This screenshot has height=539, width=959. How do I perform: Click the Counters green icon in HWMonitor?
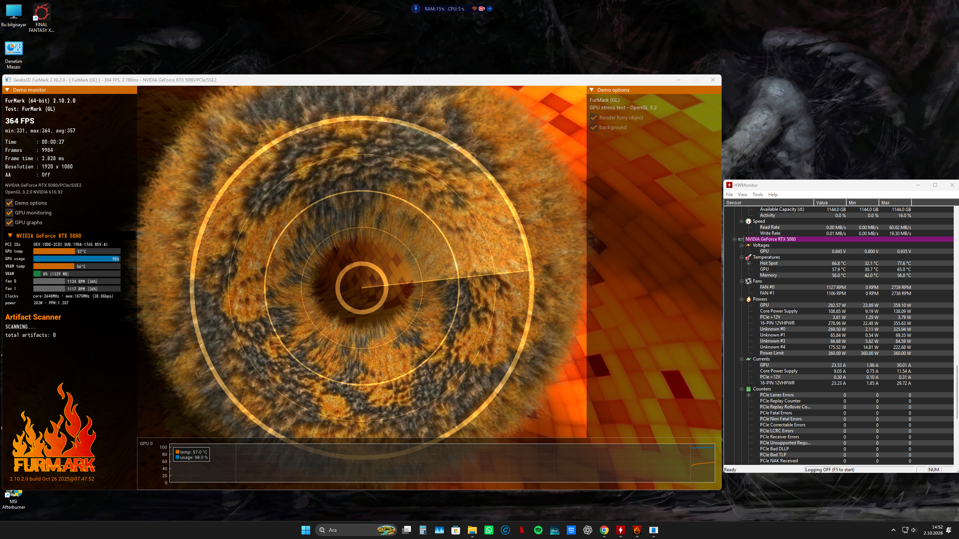coord(748,389)
